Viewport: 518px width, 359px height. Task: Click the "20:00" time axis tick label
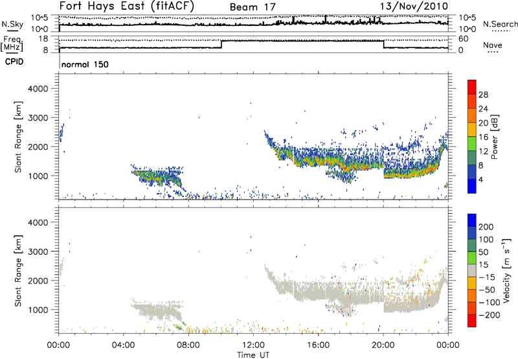(383, 345)
